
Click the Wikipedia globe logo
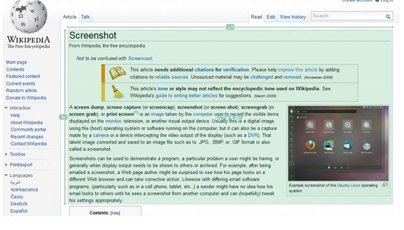click(28, 17)
